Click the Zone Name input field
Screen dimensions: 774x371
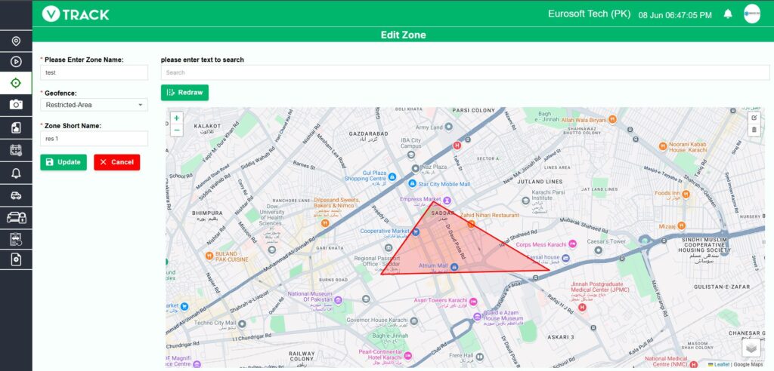tap(94, 72)
